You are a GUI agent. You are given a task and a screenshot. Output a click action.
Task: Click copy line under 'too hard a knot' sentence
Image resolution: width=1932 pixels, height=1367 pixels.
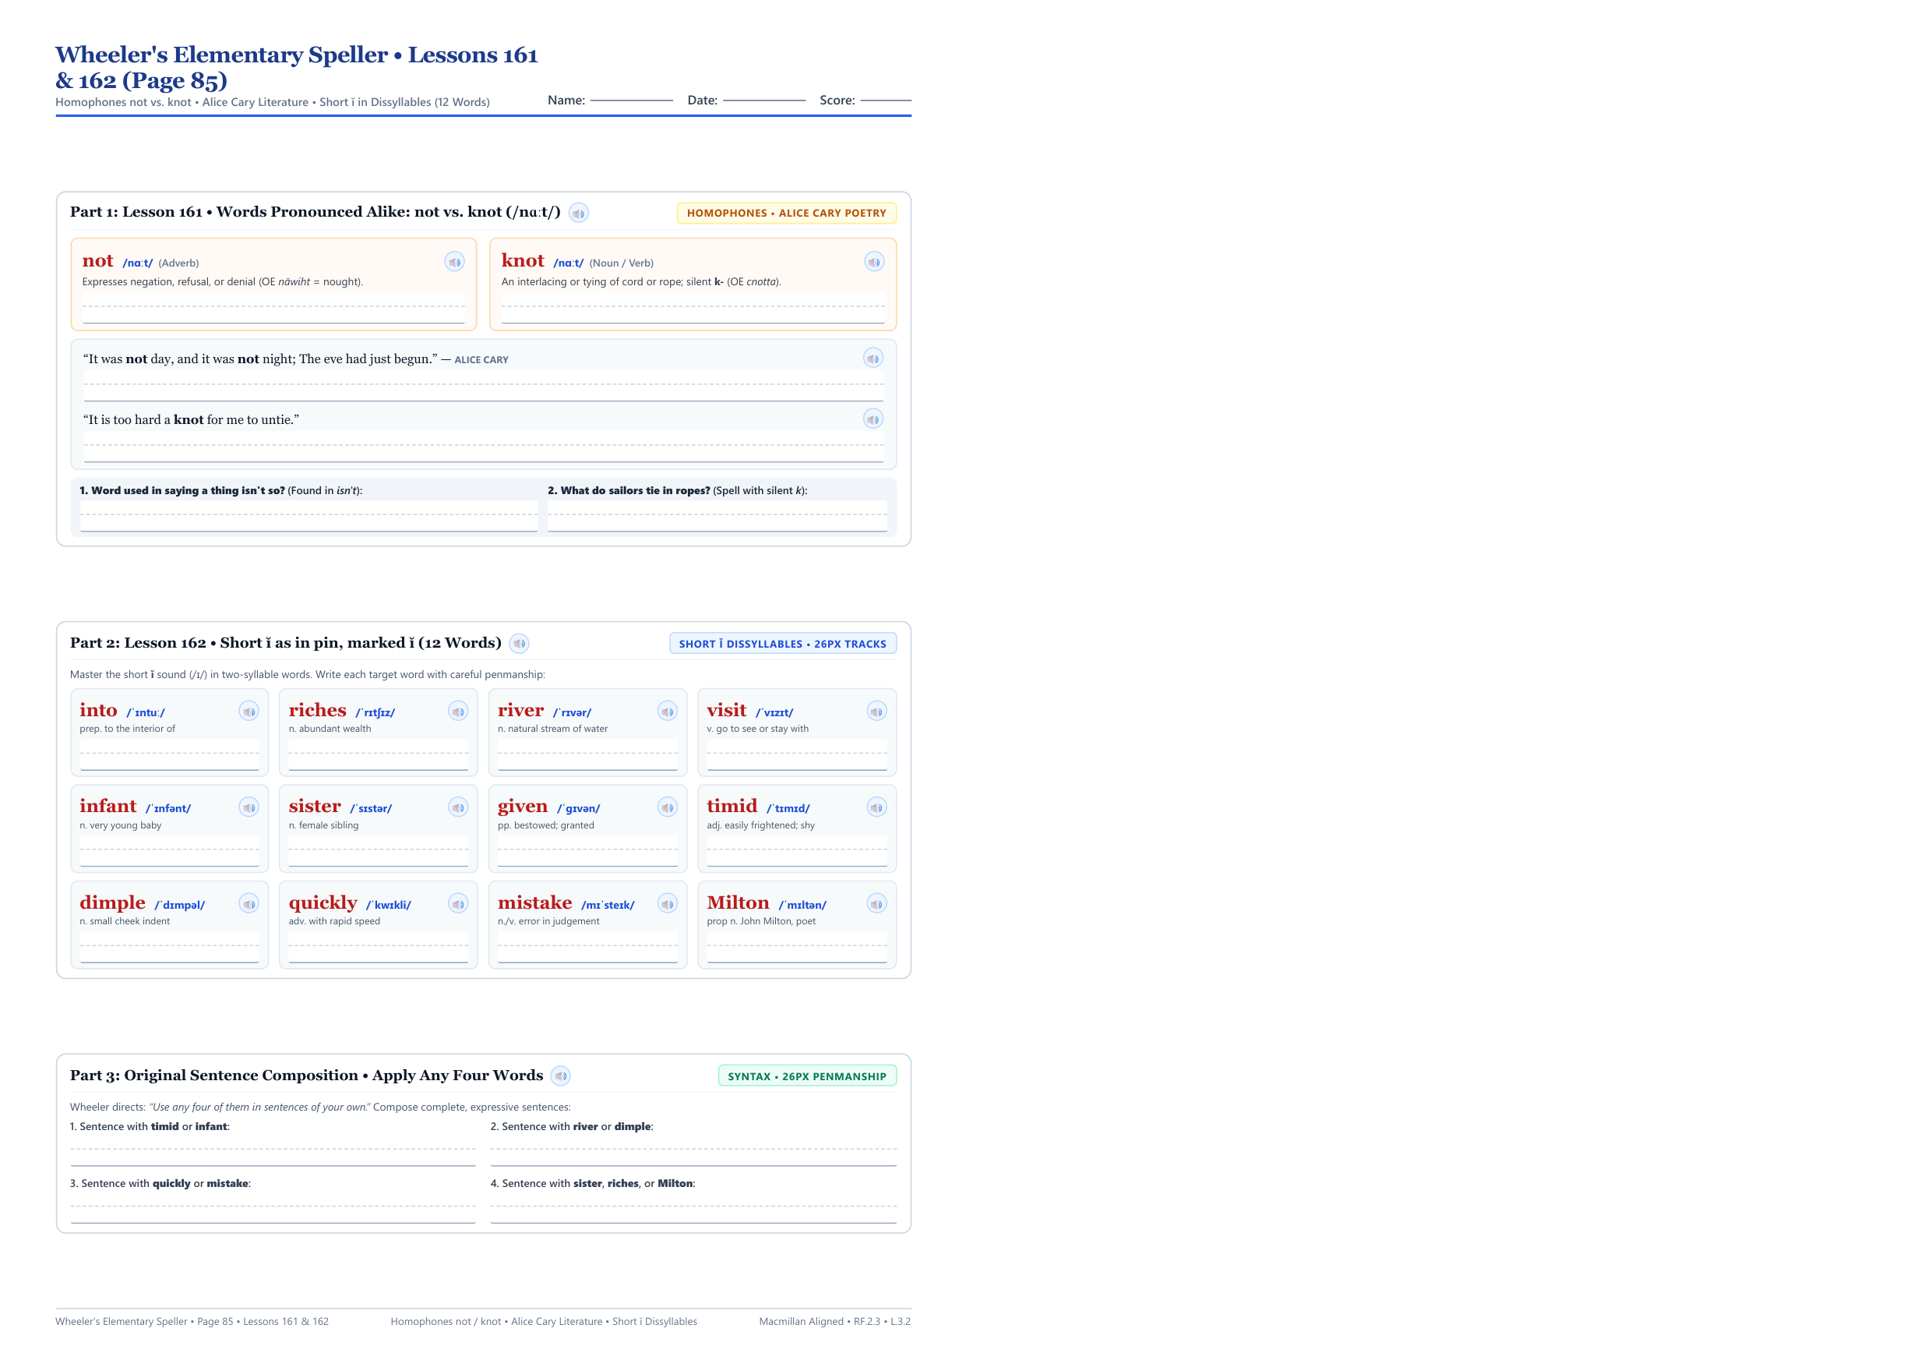[484, 447]
